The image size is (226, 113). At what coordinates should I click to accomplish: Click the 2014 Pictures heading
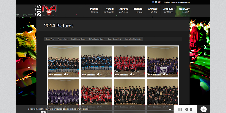click(59, 26)
